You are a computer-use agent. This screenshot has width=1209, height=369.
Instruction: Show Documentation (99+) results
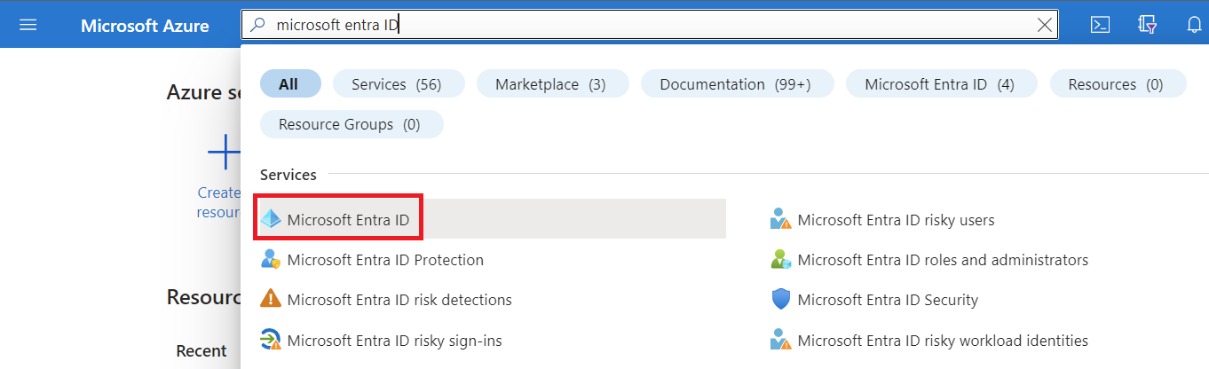[736, 84]
